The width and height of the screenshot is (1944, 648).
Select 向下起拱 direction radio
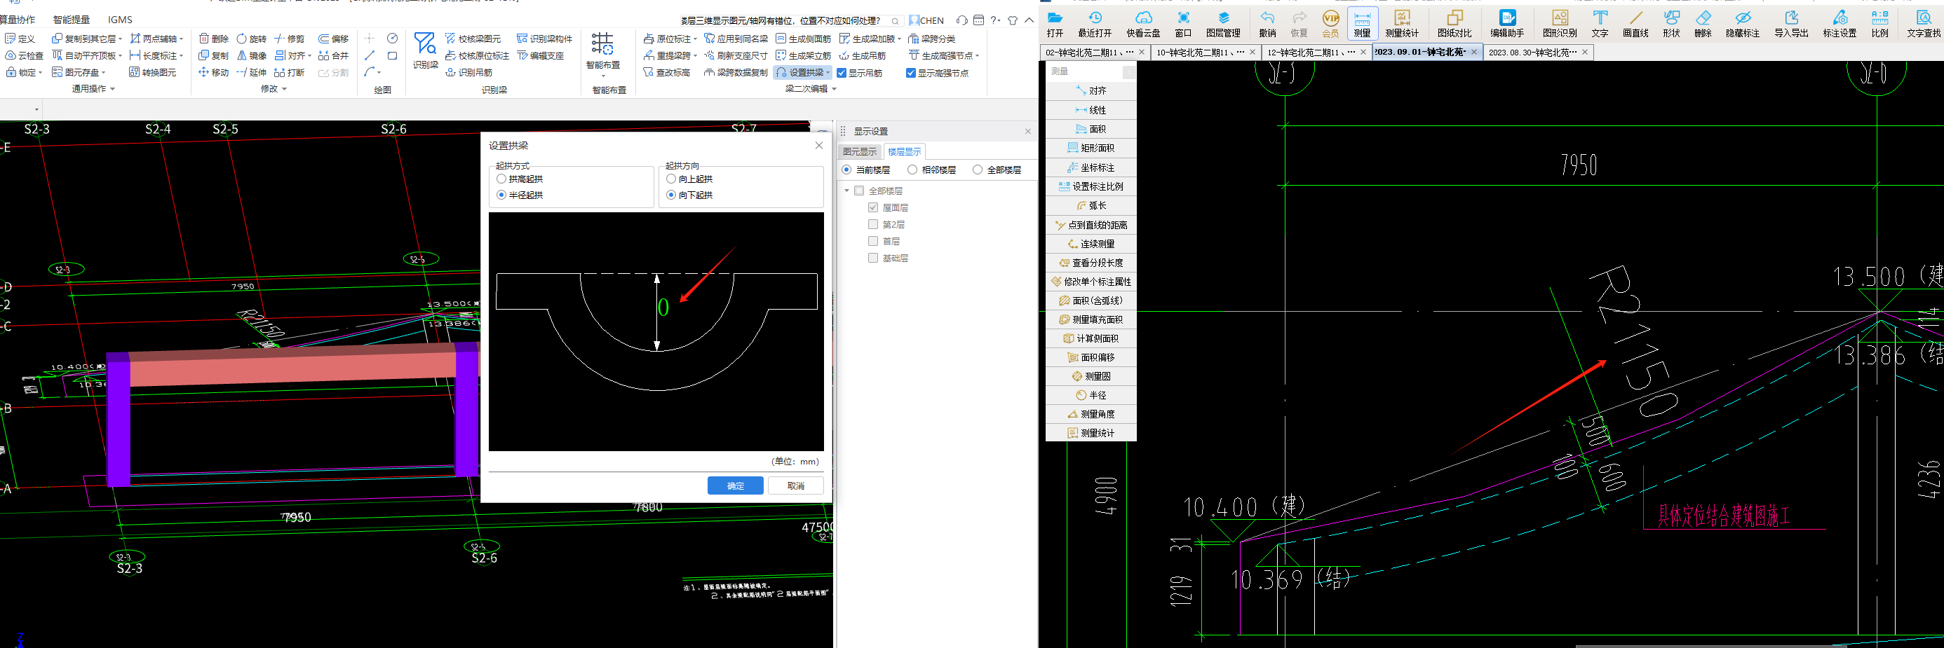pyautogui.click(x=690, y=195)
